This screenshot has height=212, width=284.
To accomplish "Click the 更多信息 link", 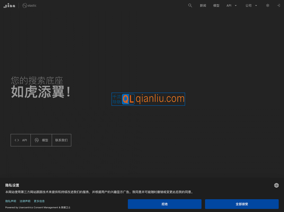I will tap(39, 201).
